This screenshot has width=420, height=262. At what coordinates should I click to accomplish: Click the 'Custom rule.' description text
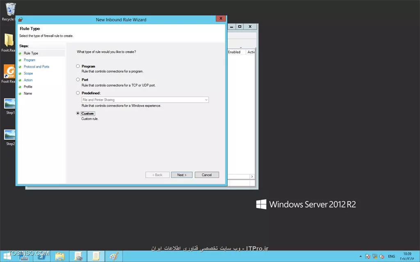pos(90,119)
